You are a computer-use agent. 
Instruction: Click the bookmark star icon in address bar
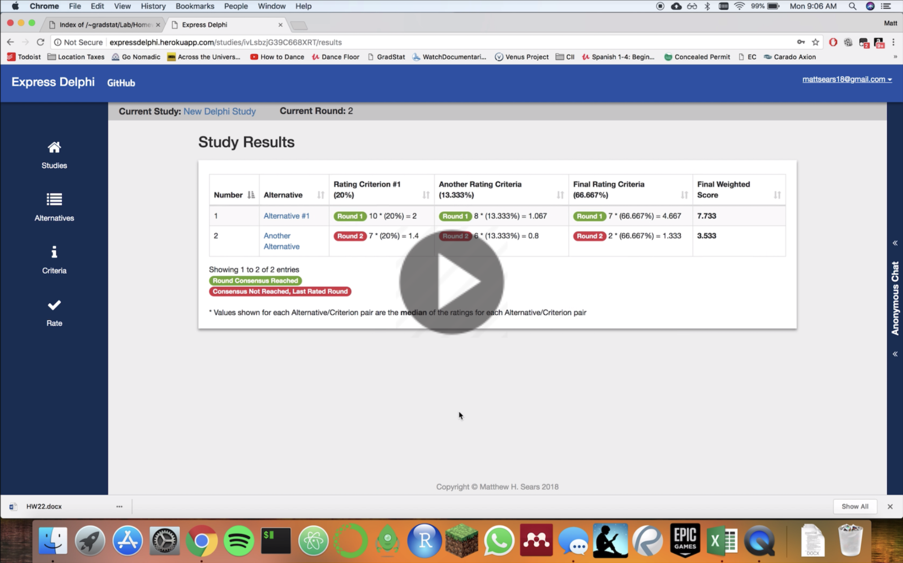816,42
